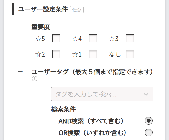Viewport: 169px width, 140px height.
Task: Enable the ☆4 importance checkbox
Action: click(x=93, y=39)
